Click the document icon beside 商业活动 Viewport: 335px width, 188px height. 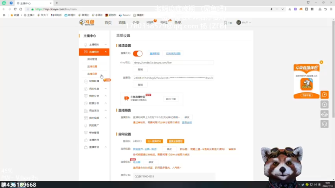pyautogui.click(x=86, y=110)
